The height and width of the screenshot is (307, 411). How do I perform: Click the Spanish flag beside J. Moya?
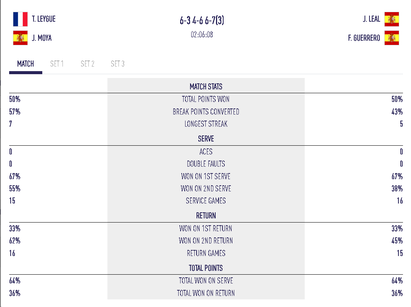point(20,38)
